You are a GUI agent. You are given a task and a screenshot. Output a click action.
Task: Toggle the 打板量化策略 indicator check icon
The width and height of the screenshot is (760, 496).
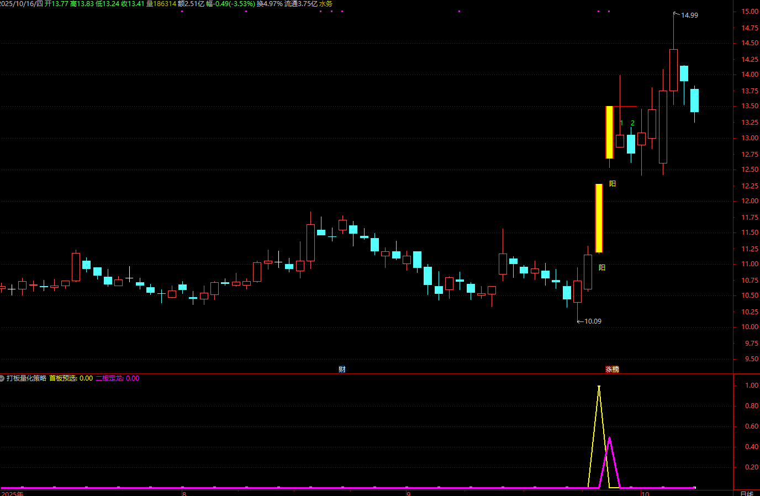point(2,378)
